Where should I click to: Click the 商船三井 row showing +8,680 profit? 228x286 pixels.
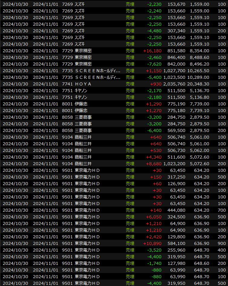click(114, 164)
